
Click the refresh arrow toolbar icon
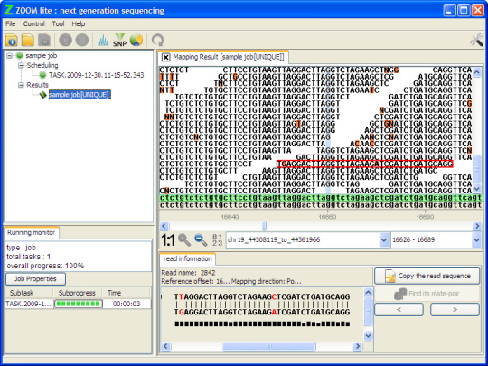[158, 41]
